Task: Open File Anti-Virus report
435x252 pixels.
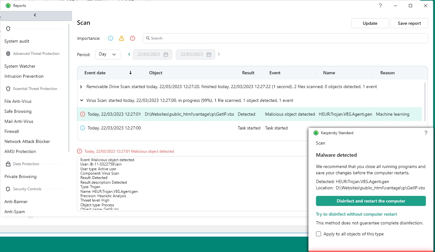Action: (x=18, y=101)
